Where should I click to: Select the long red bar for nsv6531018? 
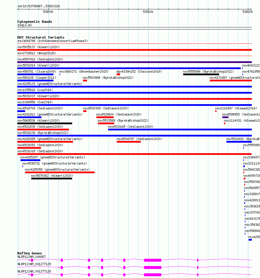[134, 154]
